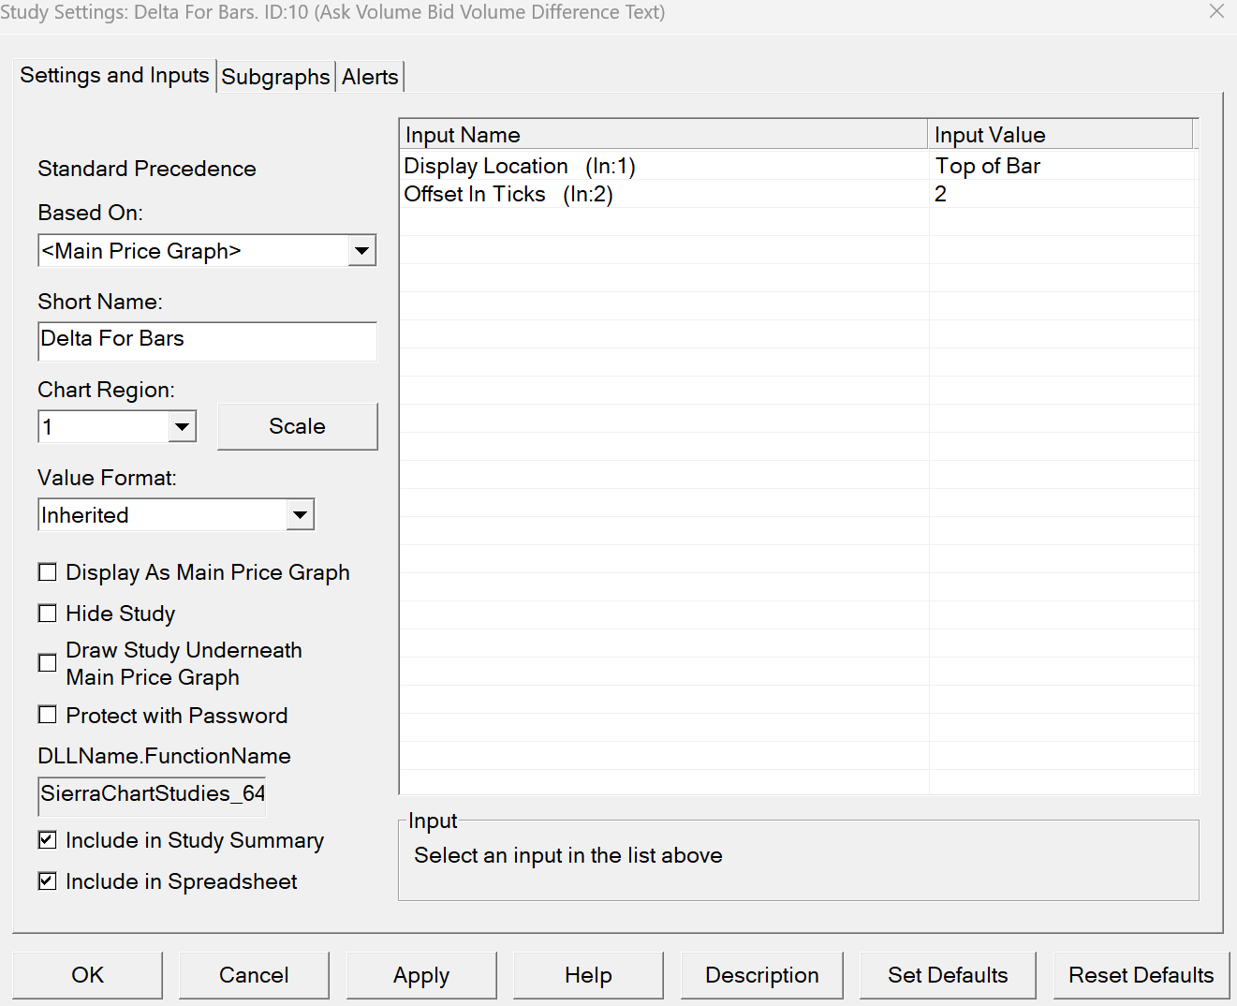Click in the Short Name field
The height and width of the screenshot is (1006, 1237).
click(207, 340)
